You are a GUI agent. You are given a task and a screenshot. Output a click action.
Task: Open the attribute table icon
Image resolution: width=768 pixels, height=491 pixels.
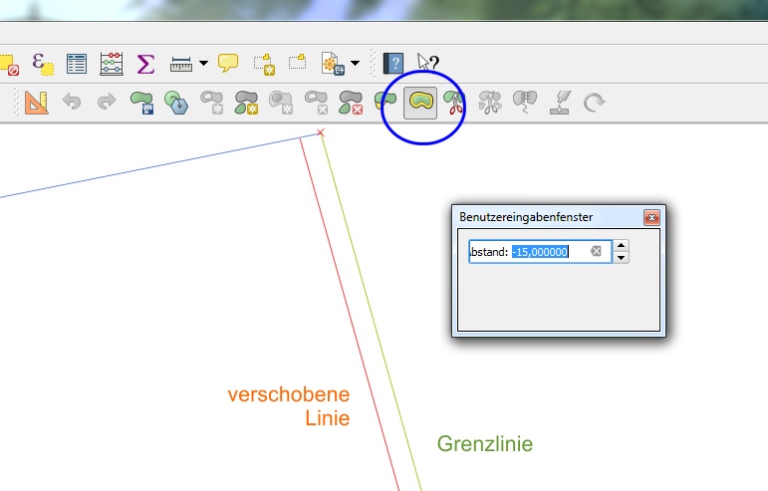pos(78,65)
